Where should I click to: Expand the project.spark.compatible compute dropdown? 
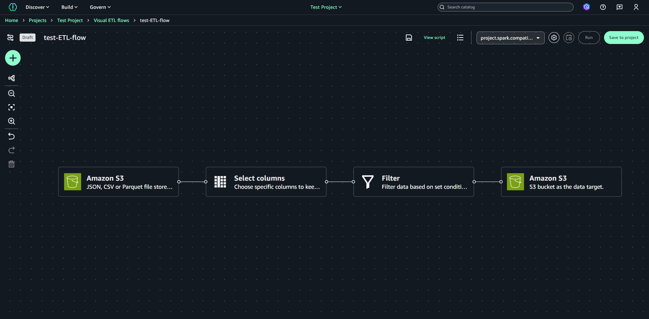point(510,38)
